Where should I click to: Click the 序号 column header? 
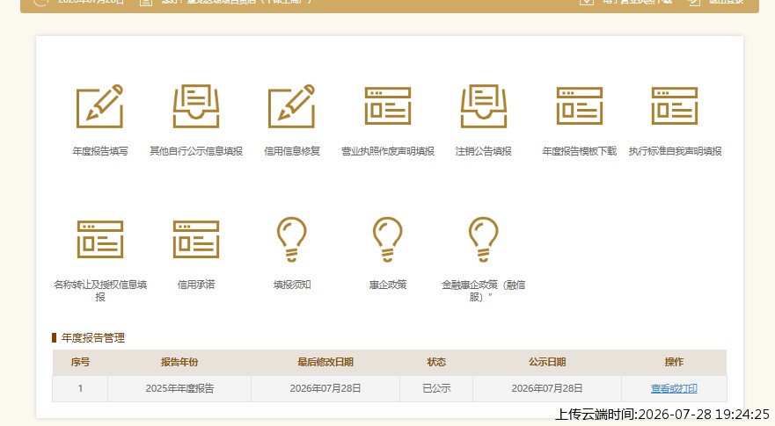80,362
